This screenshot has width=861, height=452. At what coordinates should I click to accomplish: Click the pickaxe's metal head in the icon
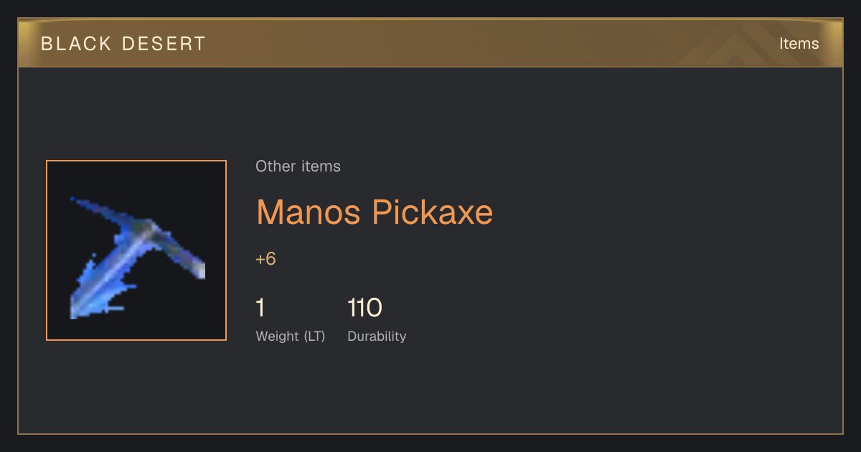[x=154, y=233]
